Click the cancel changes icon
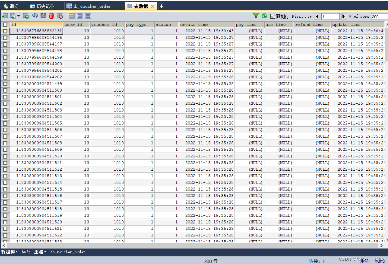The height and width of the screenshot is (264, 388). [60, 16]
